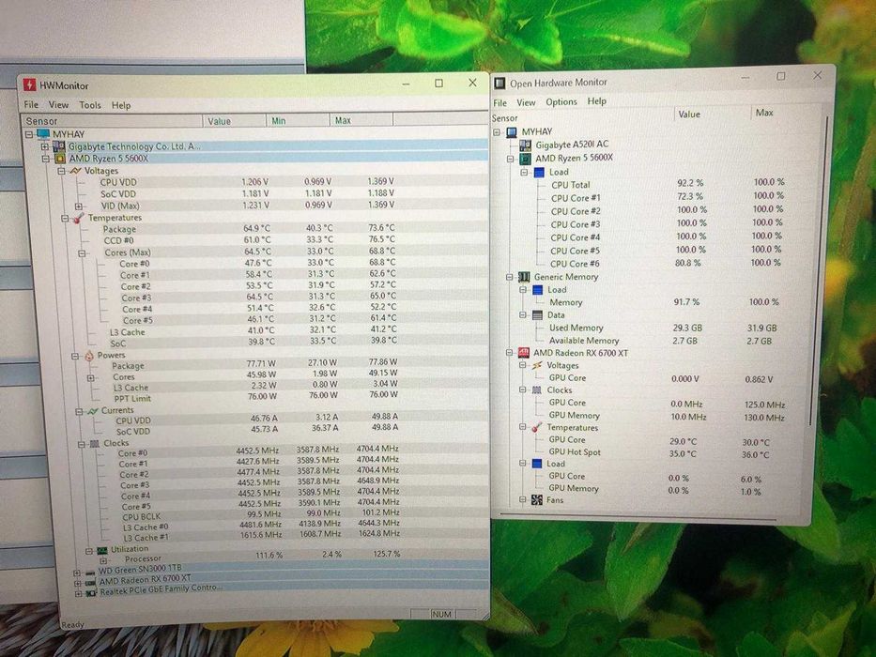Collapse the AMD Ryzen 5 5600X node in HWMonitor
Image resolution: width=876 pixels, height=657 pixels.
coord(45,159)
